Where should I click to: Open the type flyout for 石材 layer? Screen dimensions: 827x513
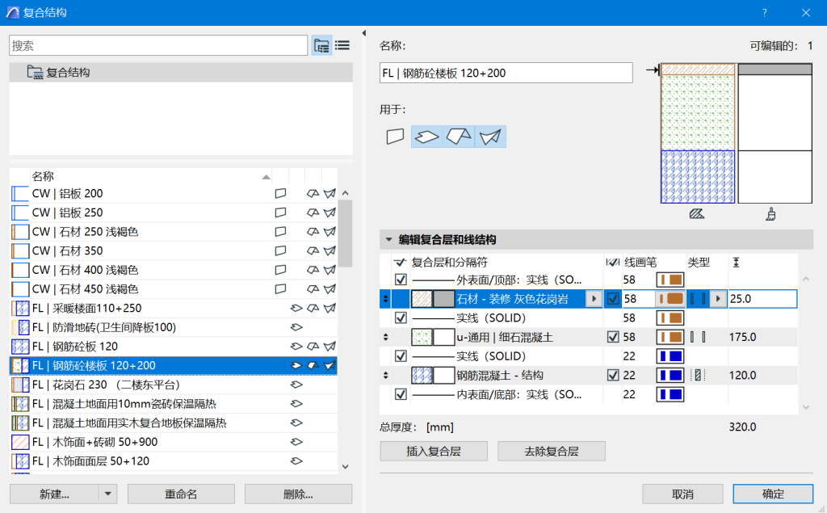718,299
